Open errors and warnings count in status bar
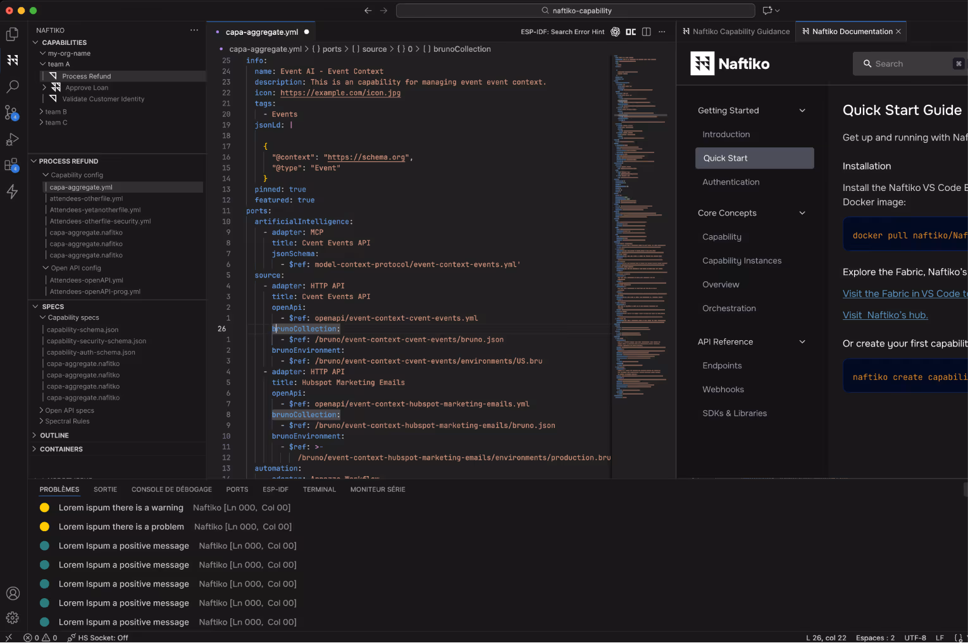The width and height of the screenshot is (968, 643). click(40, 637)
